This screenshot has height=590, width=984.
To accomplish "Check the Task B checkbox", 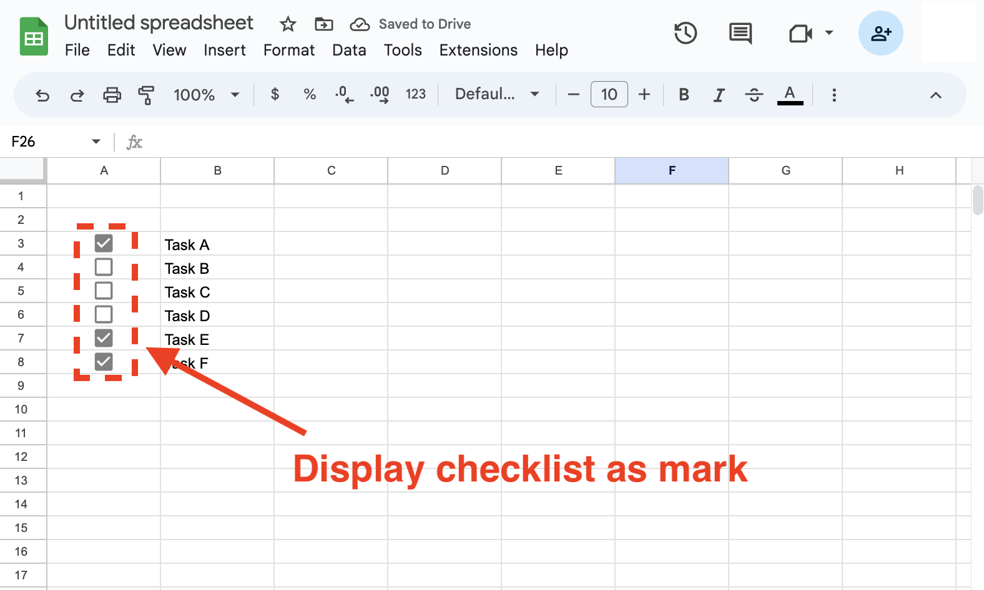I will (x=104, y=267).
